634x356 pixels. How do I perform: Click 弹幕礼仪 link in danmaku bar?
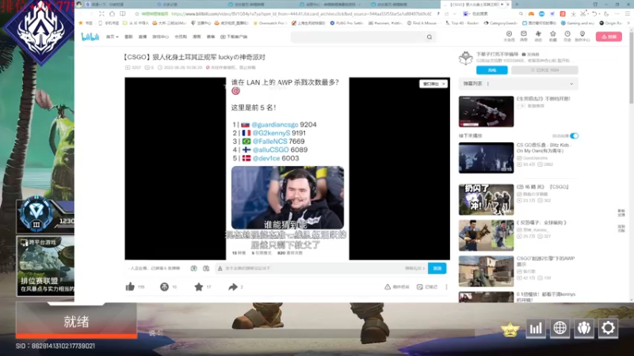tap(414, 268)
